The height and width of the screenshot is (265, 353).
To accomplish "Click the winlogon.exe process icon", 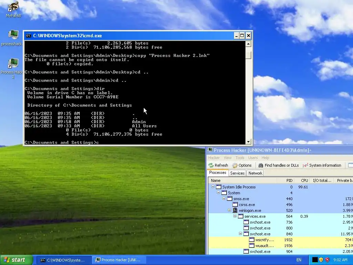I will 235,210.
